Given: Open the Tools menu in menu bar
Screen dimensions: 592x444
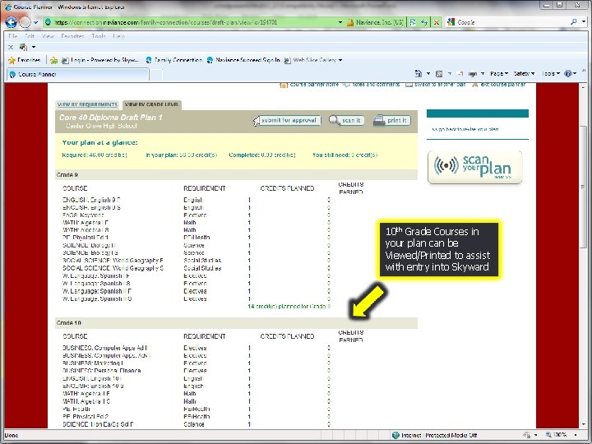Looking at the screenshot, I should [x=99, y=36].
